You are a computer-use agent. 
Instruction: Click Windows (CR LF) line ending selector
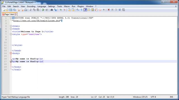pos(140,97)
